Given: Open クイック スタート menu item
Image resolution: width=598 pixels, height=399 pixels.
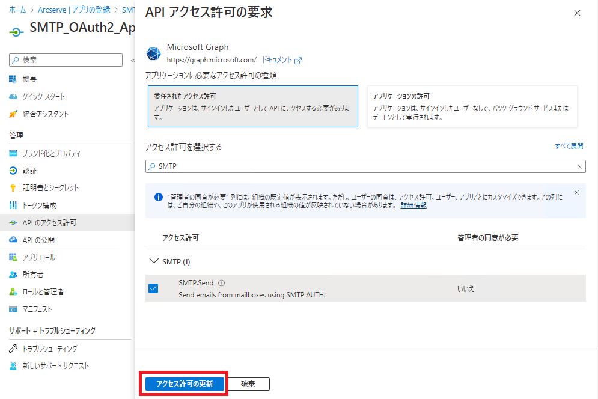Looking at the screenshot, I should point(43,97).
